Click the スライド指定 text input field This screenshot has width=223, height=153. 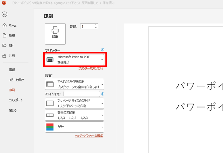82,94
